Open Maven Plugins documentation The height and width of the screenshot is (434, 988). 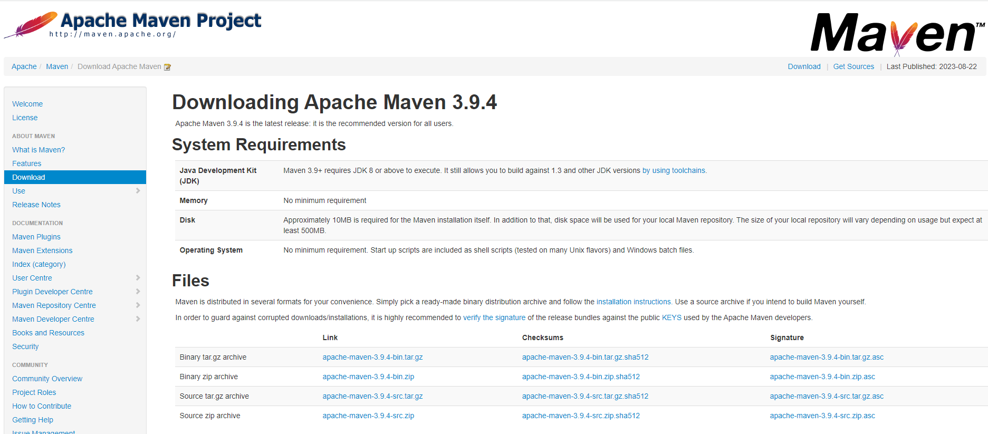(x=36, y=237)
